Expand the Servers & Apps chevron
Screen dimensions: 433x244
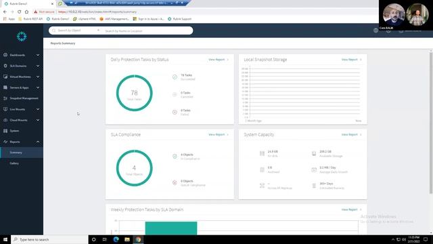point(38,87)
